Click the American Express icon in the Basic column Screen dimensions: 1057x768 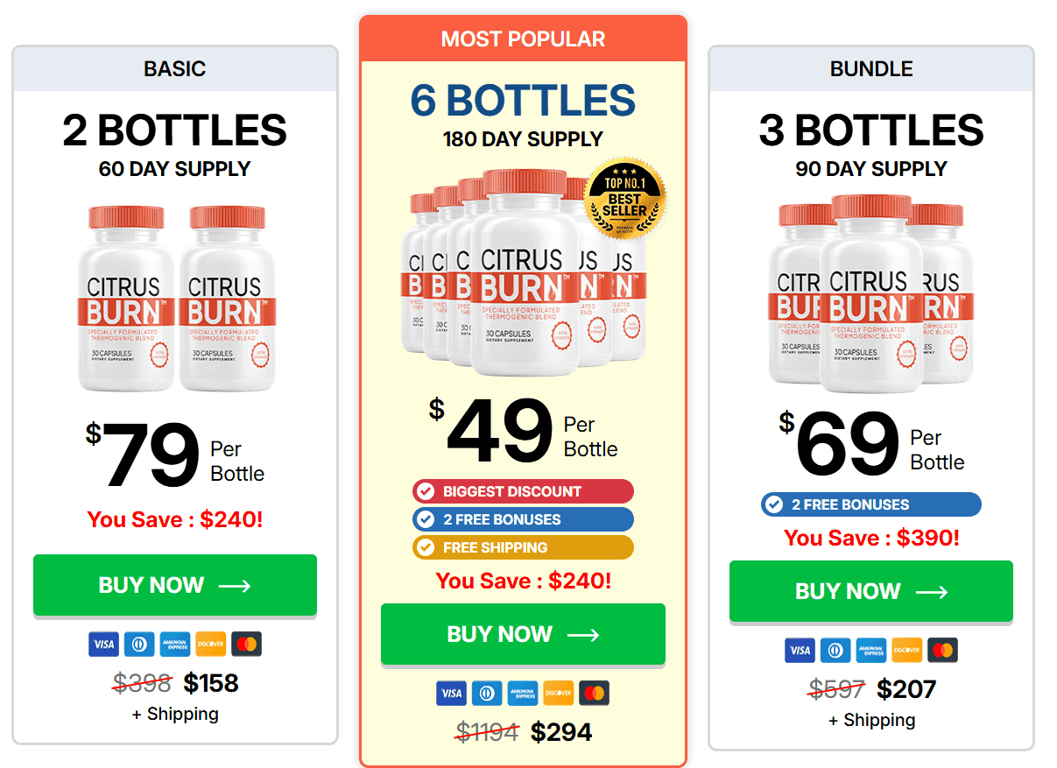pyautogui.click(x=175, y=644)
